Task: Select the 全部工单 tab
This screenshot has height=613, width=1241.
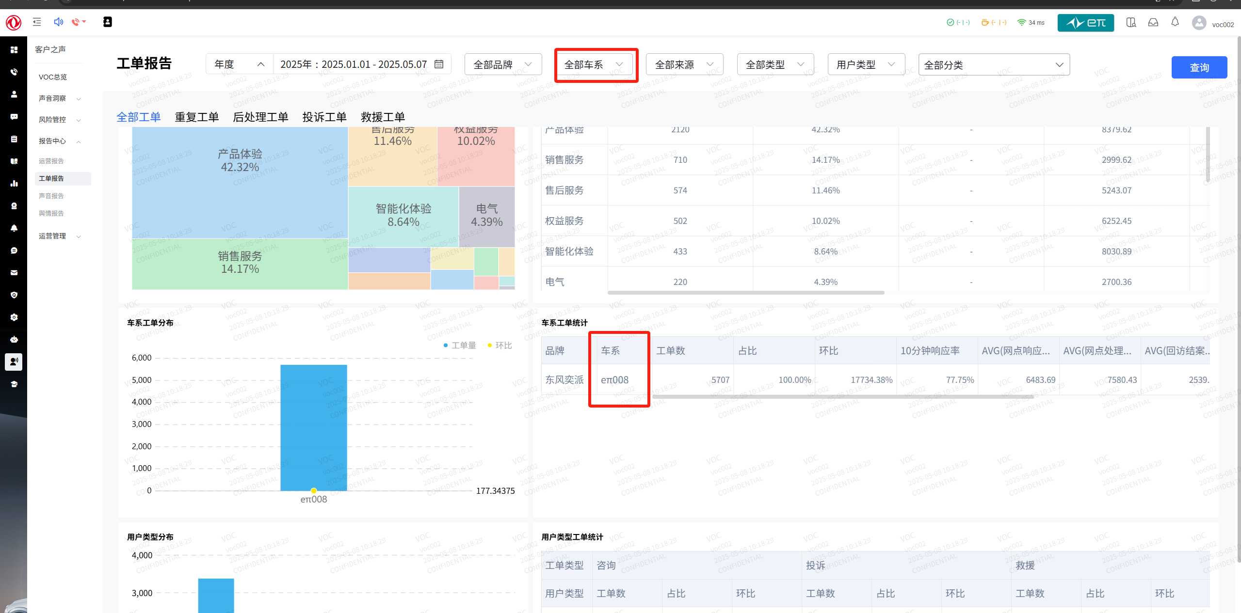Action: tap(139, 117)
